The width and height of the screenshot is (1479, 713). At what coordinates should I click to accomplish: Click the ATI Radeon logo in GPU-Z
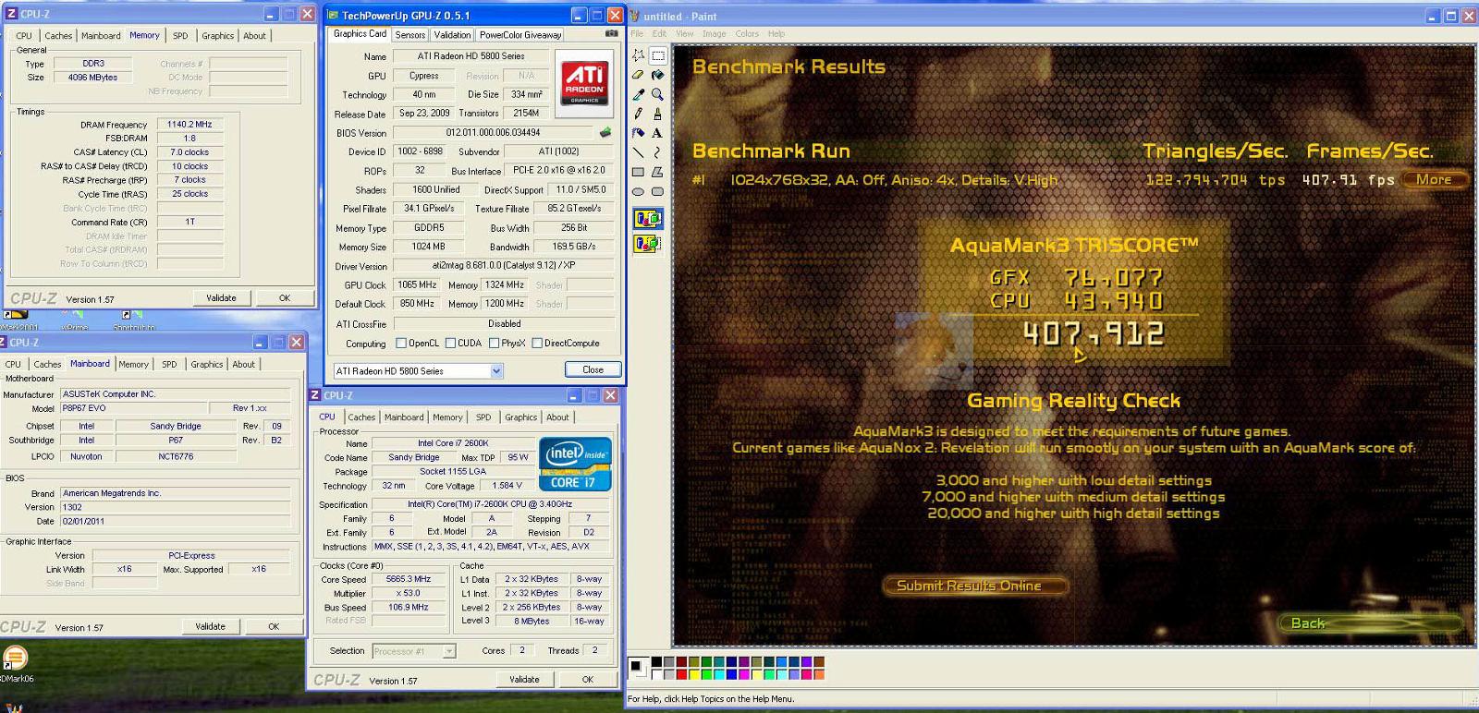(585, 82)
